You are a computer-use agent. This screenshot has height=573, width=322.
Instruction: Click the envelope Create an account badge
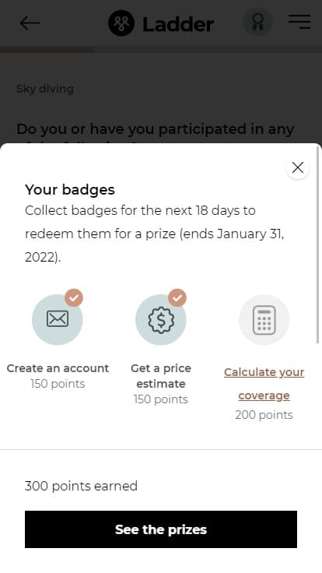coord(58,319)
